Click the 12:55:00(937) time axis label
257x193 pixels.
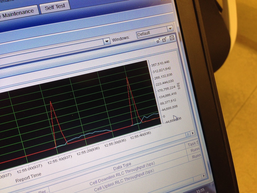pos(30,169)
